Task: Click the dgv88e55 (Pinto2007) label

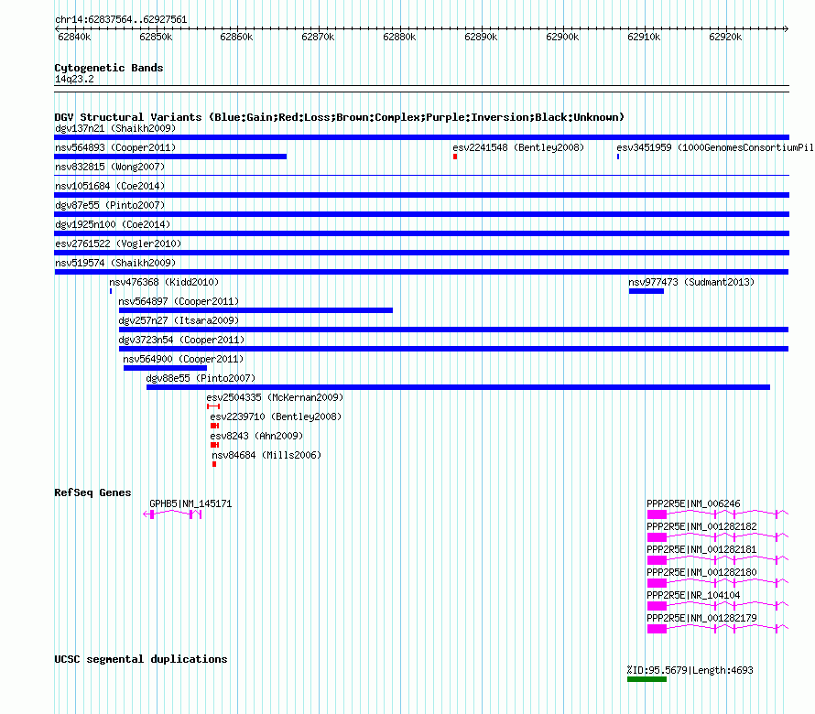Action: click(x=201, y=378)
